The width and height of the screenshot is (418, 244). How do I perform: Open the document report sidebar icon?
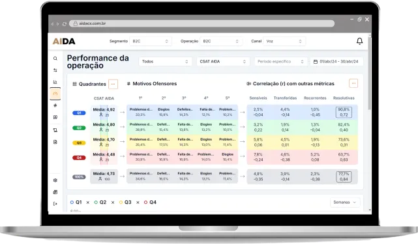55,142
